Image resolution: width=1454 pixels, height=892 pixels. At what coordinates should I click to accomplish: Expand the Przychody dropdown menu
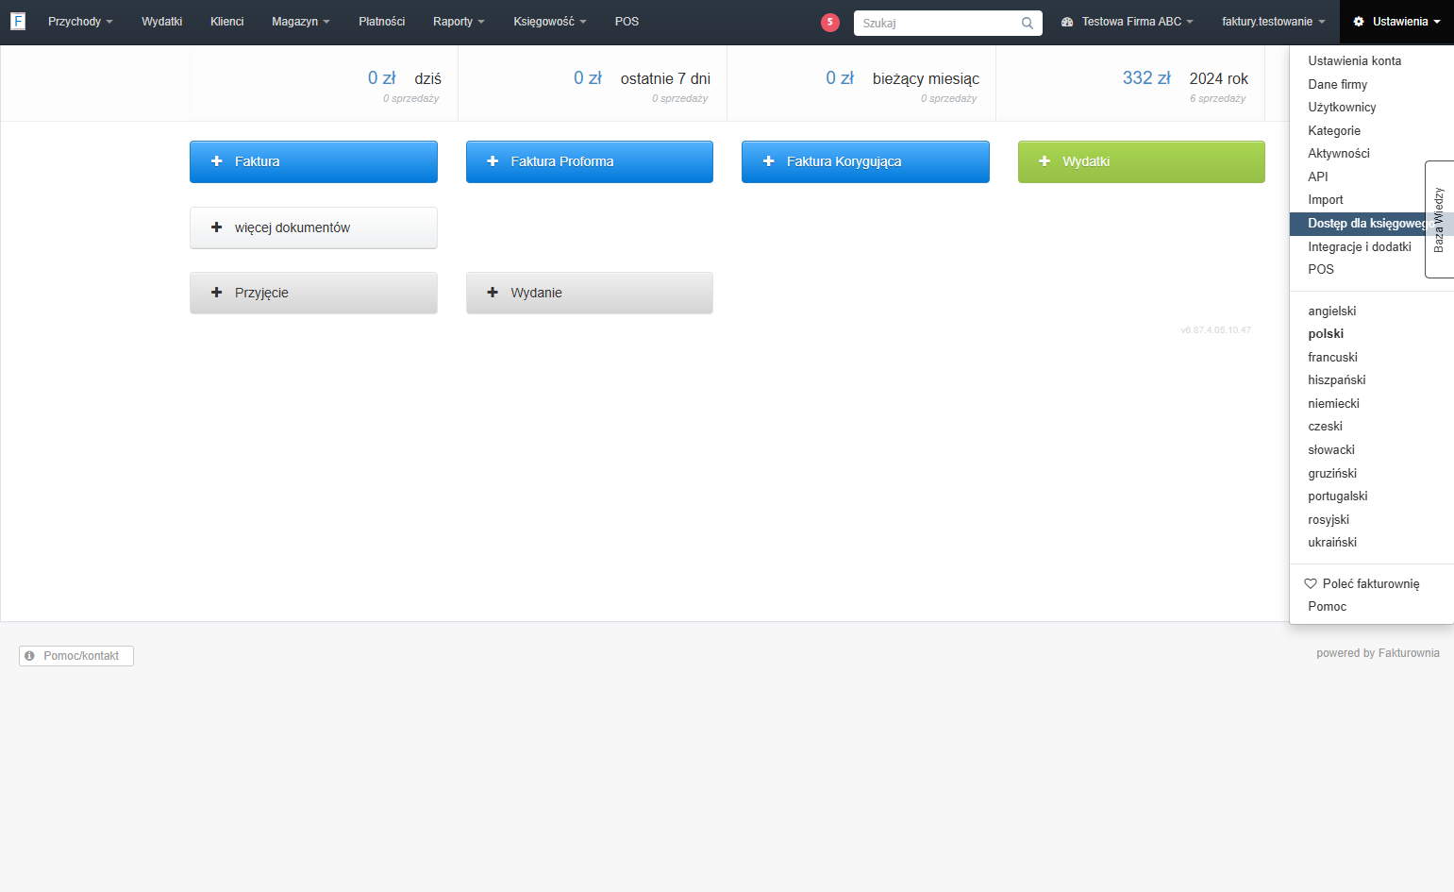(x=80, y=22)
